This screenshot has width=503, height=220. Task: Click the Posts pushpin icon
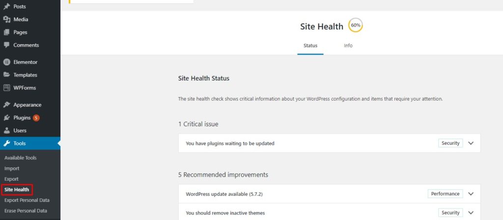(6, 6)
